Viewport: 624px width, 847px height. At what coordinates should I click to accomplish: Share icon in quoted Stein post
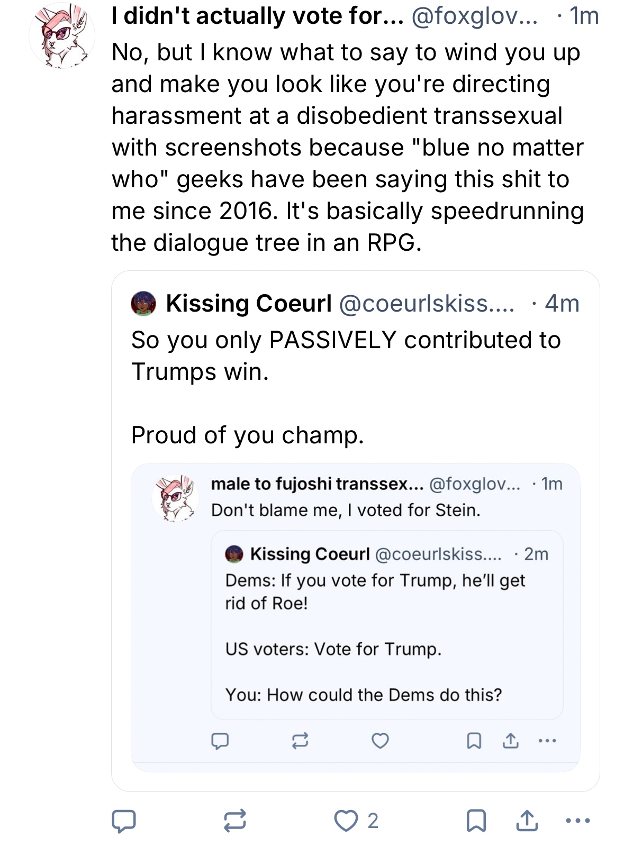pos(510,741)
